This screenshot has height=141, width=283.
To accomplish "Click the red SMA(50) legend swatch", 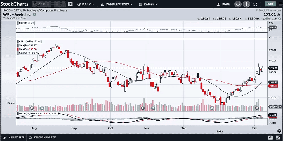I will pos(18,49).
